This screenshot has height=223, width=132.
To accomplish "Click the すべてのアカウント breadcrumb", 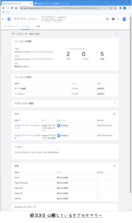I will pos(49,17).
